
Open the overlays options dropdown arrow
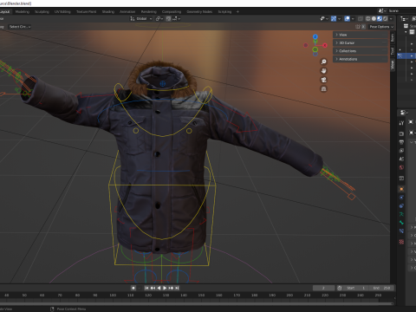pyautogui.click(x=353, y=19)
